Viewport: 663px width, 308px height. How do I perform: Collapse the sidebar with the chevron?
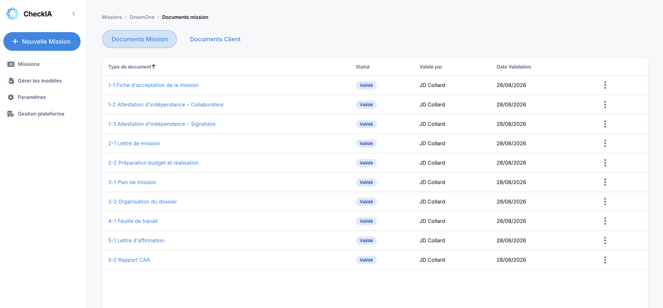tap(74, 14)
